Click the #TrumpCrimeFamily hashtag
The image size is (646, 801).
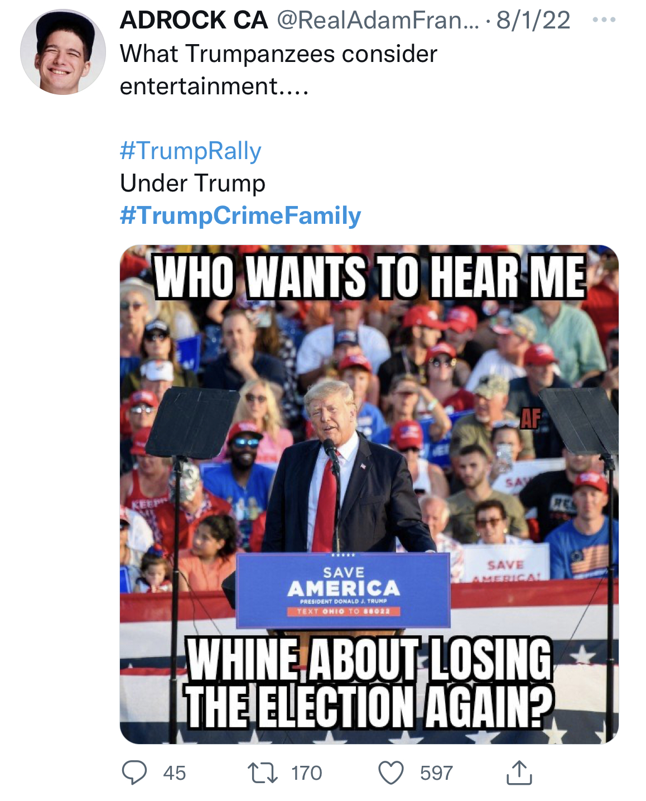tap(240, 217)
